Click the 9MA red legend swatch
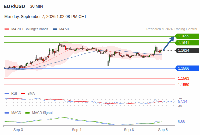 tap(23, 94)
